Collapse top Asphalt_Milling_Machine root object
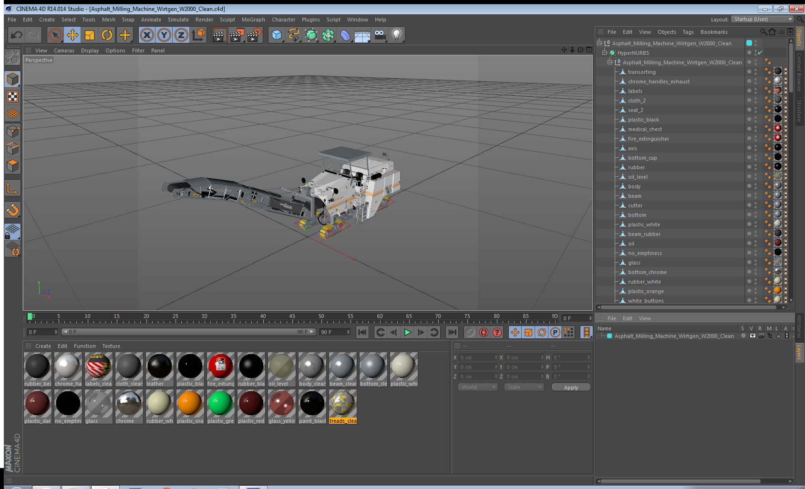This screenshot has height=489, width=805. coord(599,43)
